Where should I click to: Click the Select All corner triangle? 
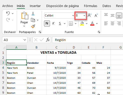4,47
